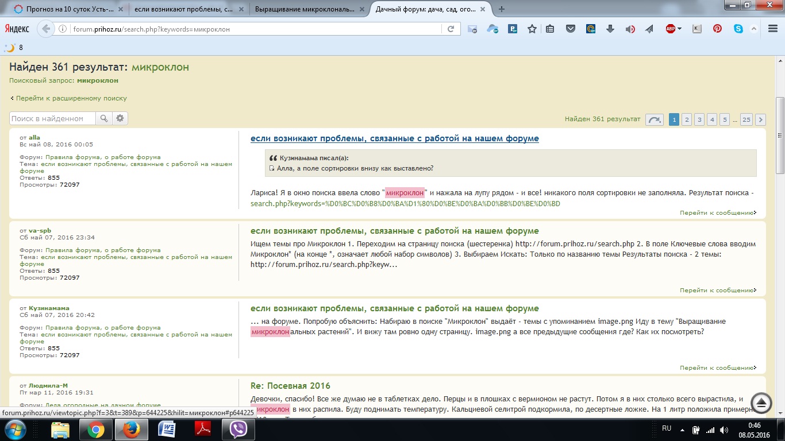
Task: Open the jump-to-page pagination control
Action: coord(654,119)
